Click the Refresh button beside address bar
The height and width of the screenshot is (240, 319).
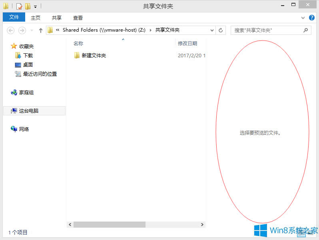coord(221,30)
